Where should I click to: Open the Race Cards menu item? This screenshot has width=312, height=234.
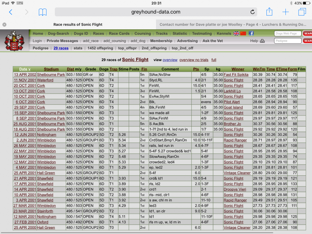(x=119, y=33)
